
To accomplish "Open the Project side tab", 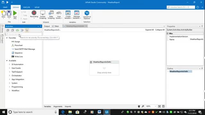I will [x=2, y=39].
